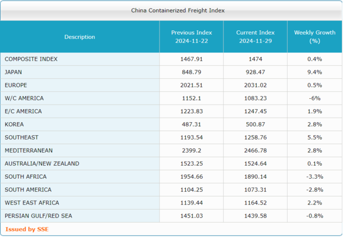
Task: Select the WEST EAST AFRICA row label
Action: [31, 203]
